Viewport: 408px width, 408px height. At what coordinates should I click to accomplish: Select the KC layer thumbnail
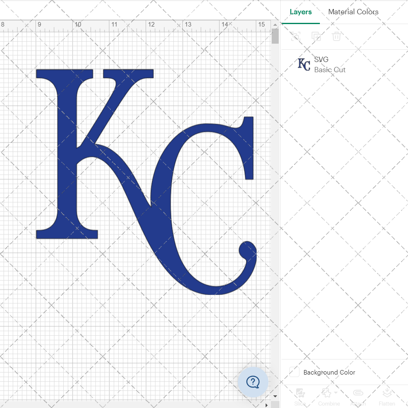304,64
